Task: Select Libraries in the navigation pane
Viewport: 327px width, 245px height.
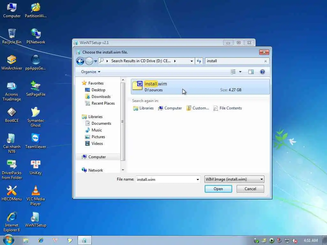Action: pyautogui.click(x=95, y=117)
